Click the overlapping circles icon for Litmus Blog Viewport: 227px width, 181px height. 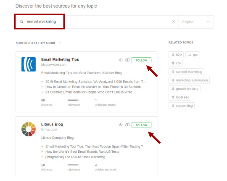click(127, 125)
